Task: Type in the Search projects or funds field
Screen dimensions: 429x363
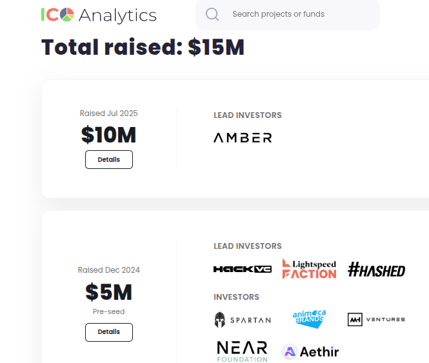Action: pyautogui.click(x=297, y=14)
